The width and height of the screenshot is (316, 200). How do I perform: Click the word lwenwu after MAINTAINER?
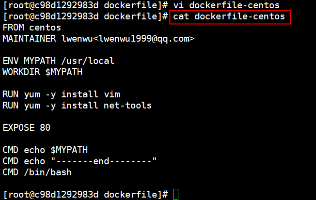(77, 39)
